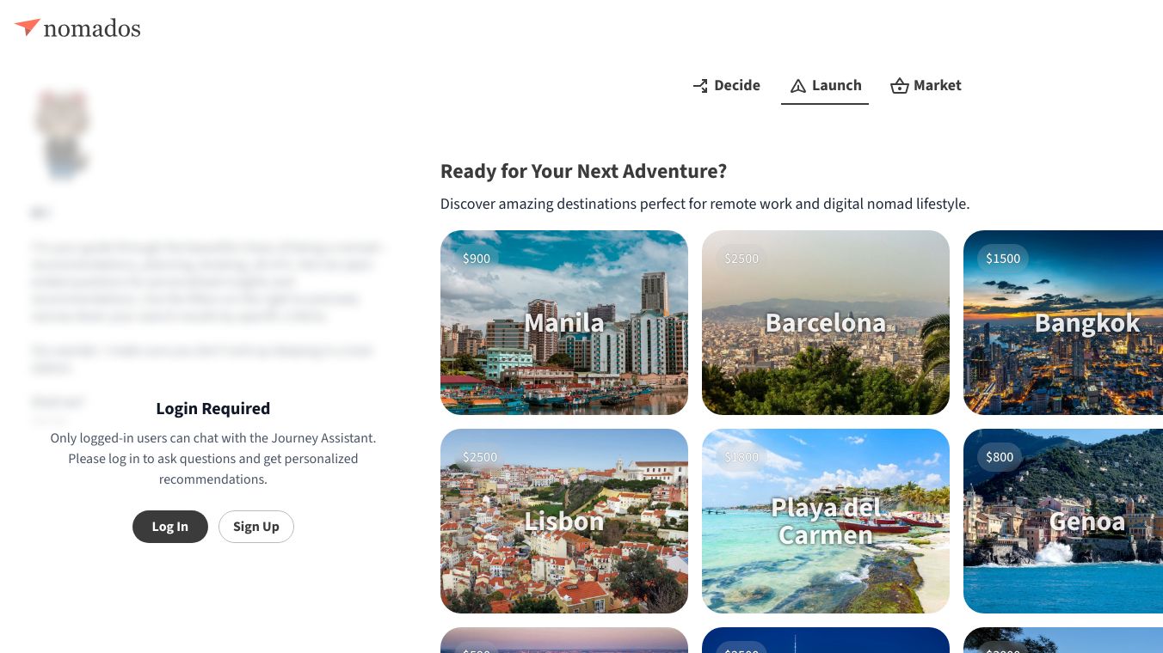This screenshot has height=653, width=1163.
Task: Click the Sign Up button
Action: 256,527
